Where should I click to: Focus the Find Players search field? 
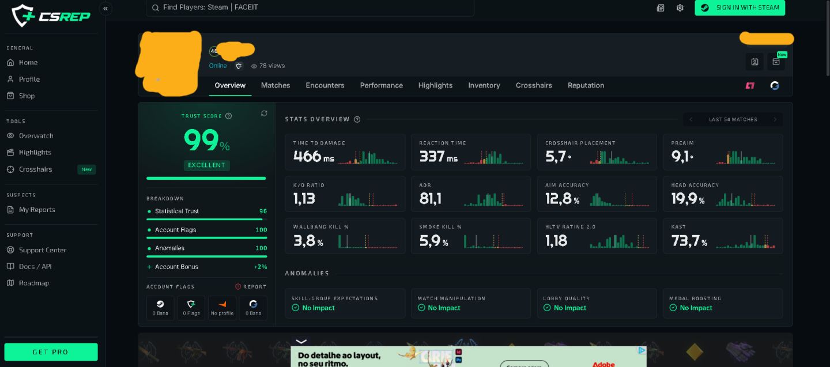coord(310,8)
